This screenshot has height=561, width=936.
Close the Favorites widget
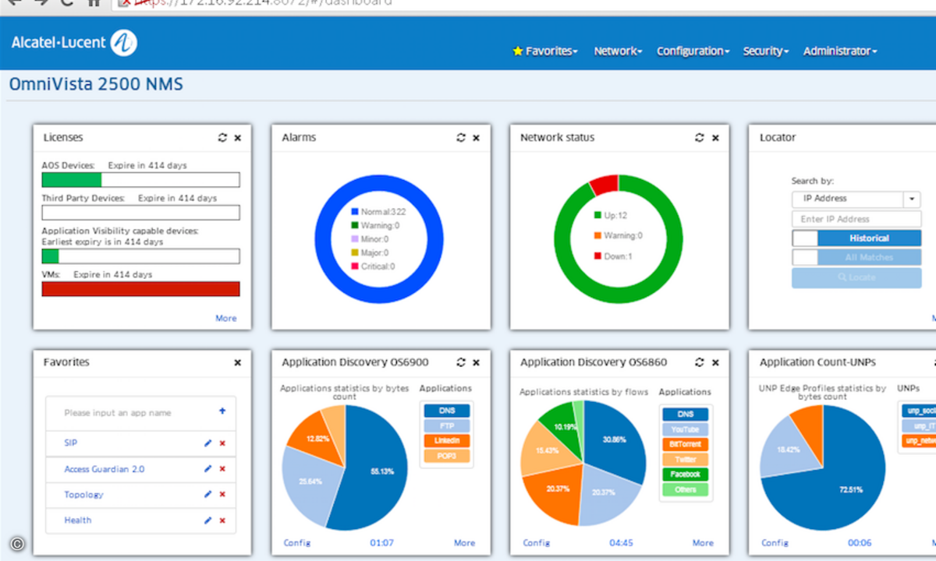pyautogui.click(x=238, y=362)
